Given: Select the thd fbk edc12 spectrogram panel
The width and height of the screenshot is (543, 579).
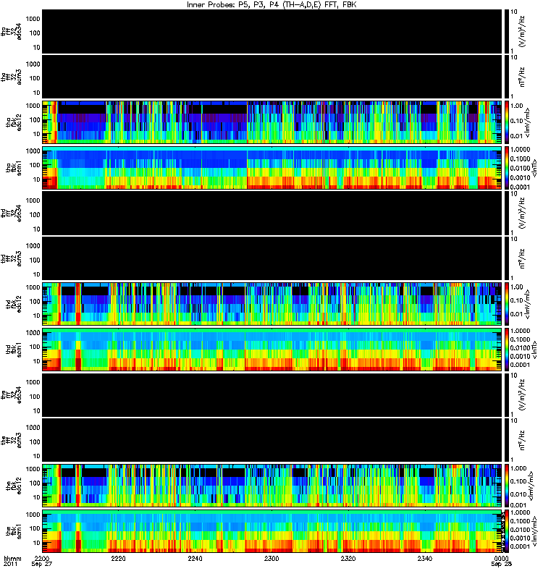Looking at the screenshot, I should tap(272, 304).
